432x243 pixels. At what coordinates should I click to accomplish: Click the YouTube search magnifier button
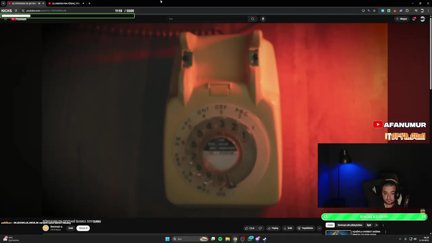tap(253, 19)
